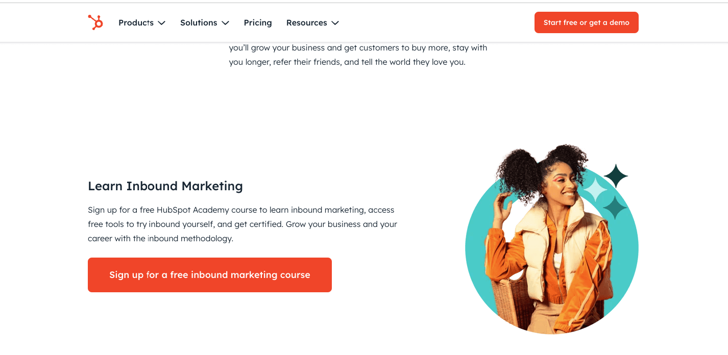
Task: Click the lower dark teal sparkle star
Action: [x=615, y=208]
